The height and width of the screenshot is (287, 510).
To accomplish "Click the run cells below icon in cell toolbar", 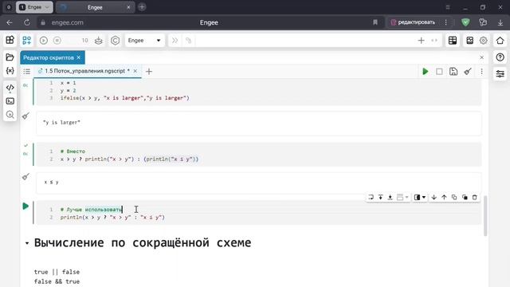I will click(x=390, y=197).
